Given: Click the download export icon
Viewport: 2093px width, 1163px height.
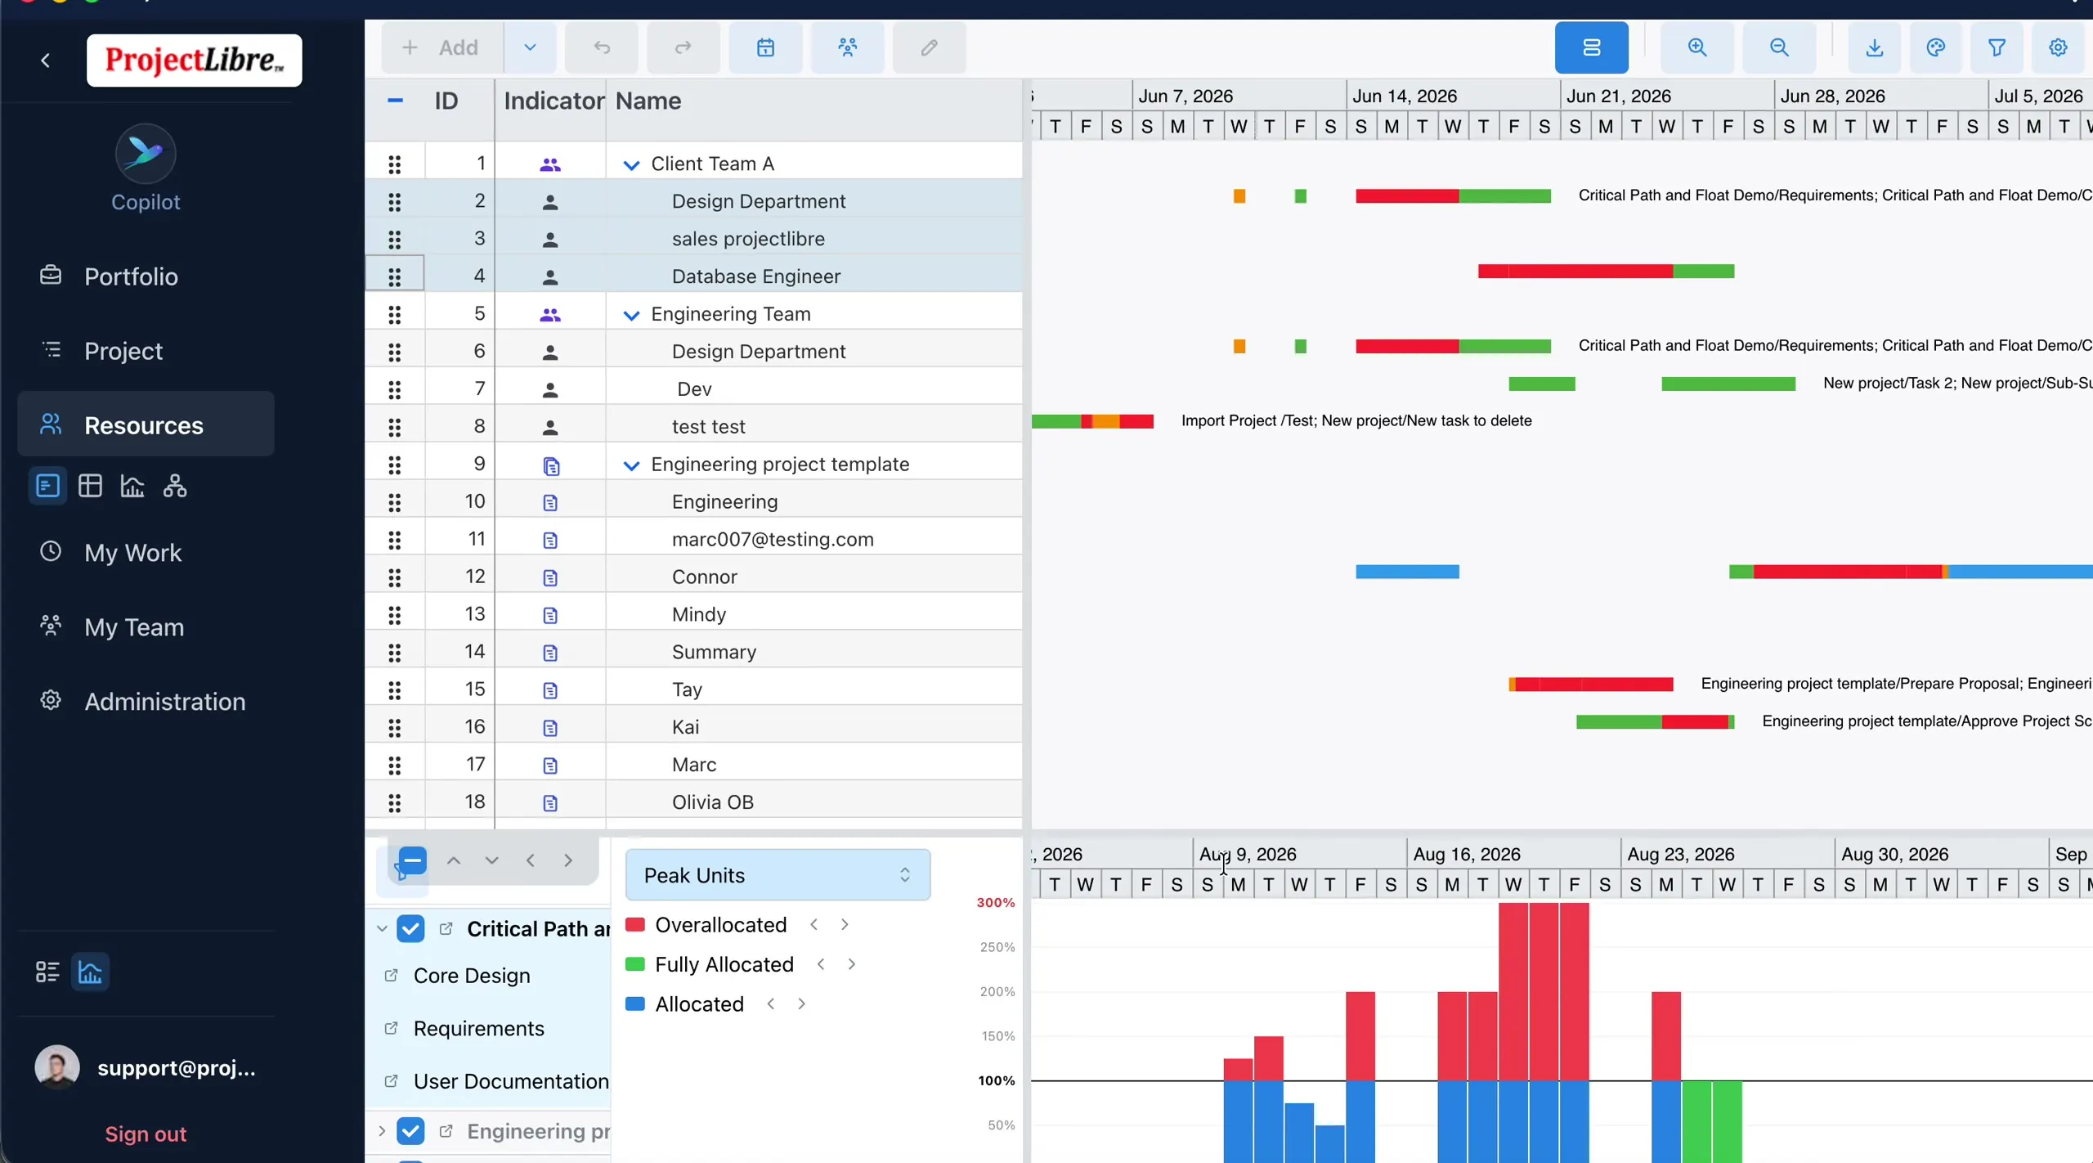Looking at the screenshot, I should pyautogui.click(x=1875, y=47).
